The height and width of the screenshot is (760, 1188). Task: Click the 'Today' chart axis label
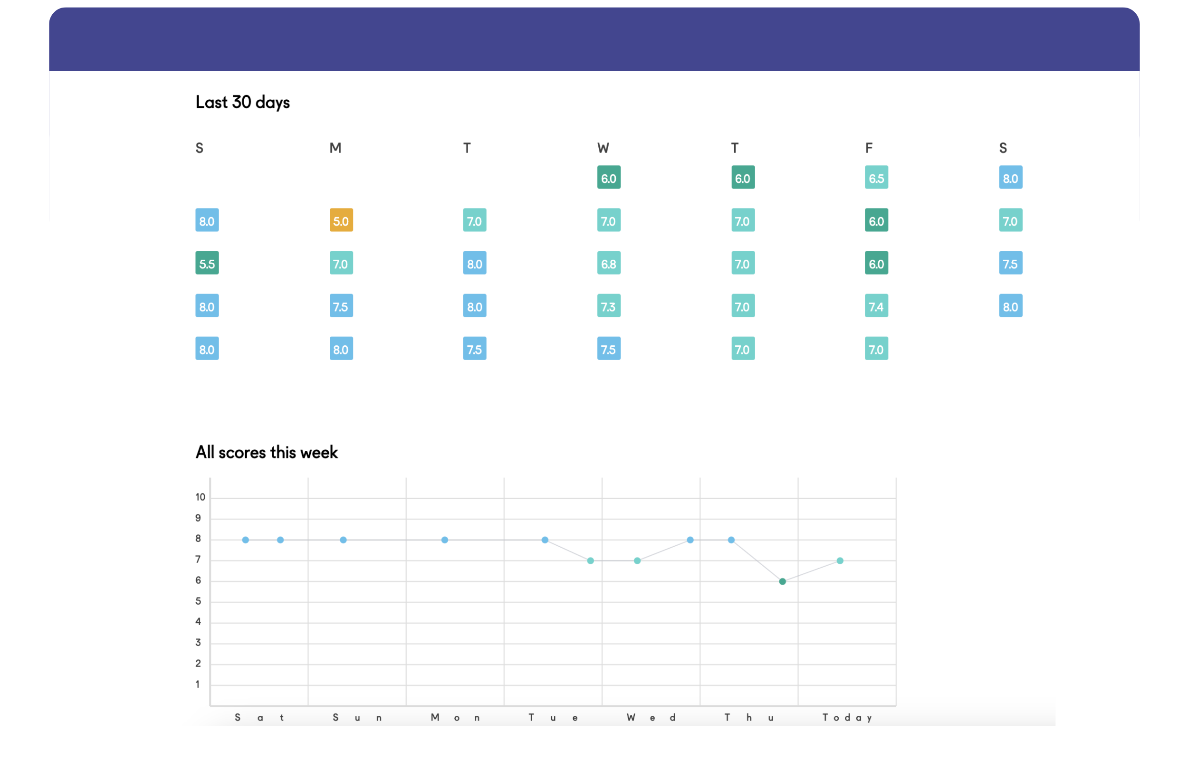click(847, 717)
